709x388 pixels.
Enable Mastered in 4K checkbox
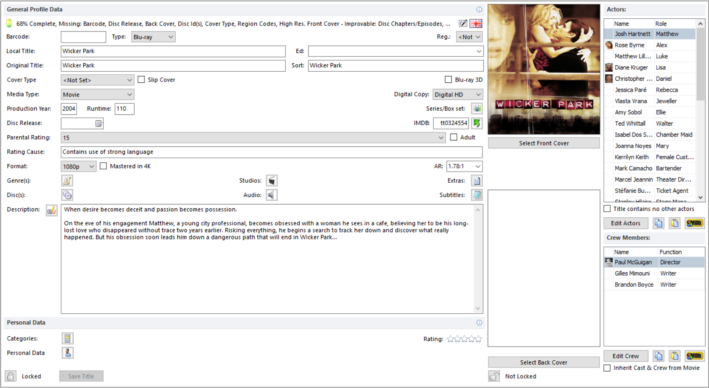tap(103, 166)
